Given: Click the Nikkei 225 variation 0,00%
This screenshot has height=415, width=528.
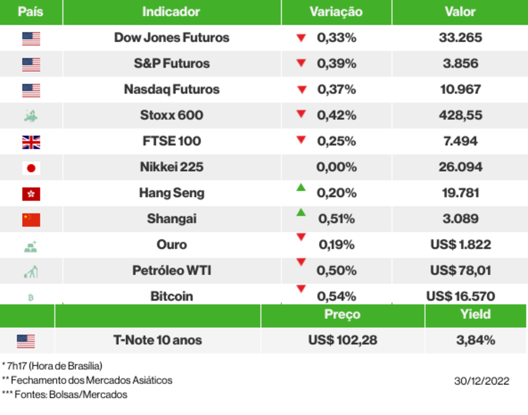Looking at the screenshot, I should pos(336,167).
